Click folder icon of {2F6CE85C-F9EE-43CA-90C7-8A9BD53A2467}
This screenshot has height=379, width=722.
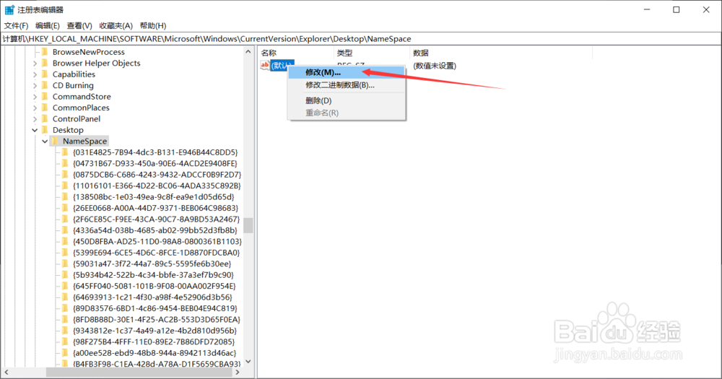(65, 219)
